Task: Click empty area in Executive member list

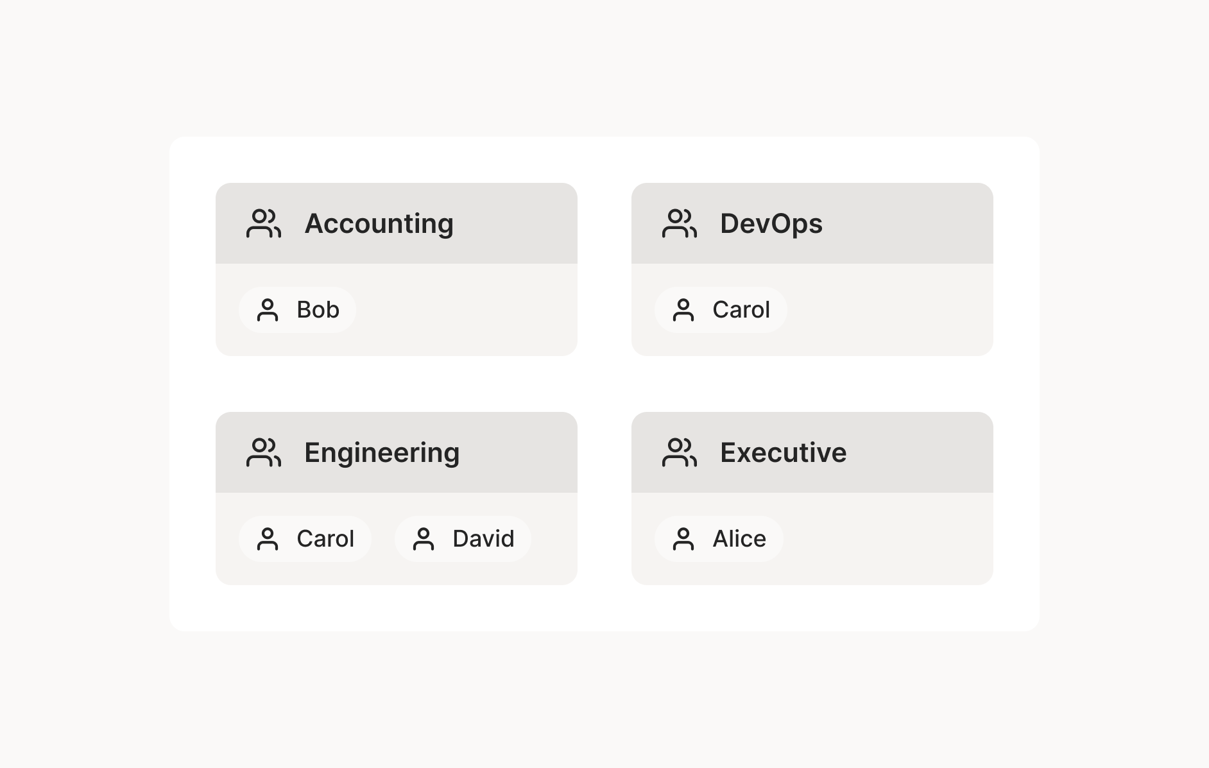Action: tap(889, 539)
